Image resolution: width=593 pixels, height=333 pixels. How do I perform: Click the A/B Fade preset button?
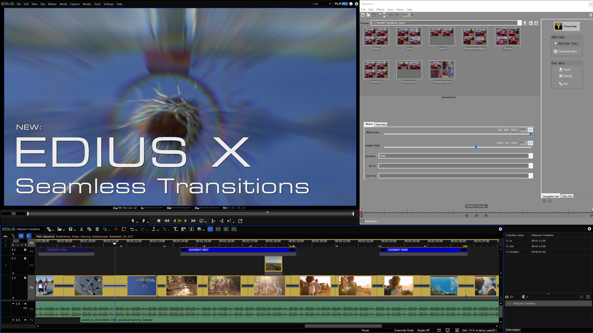pos(566,43)
